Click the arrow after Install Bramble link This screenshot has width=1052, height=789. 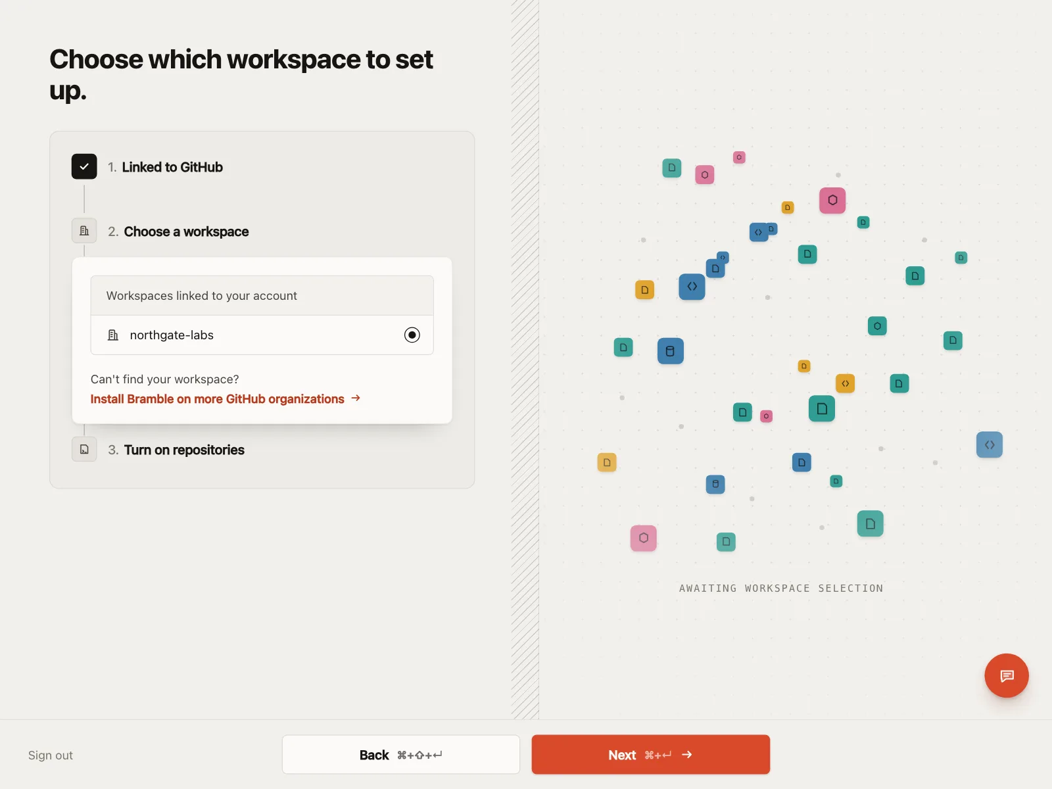(356, 398)
